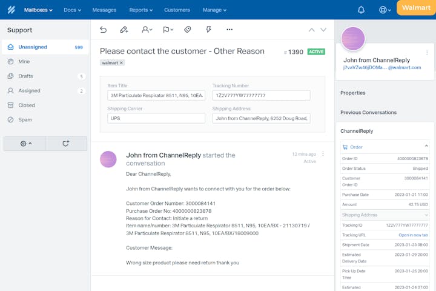Click the Open in new tab tracking link

pos(413,235)
